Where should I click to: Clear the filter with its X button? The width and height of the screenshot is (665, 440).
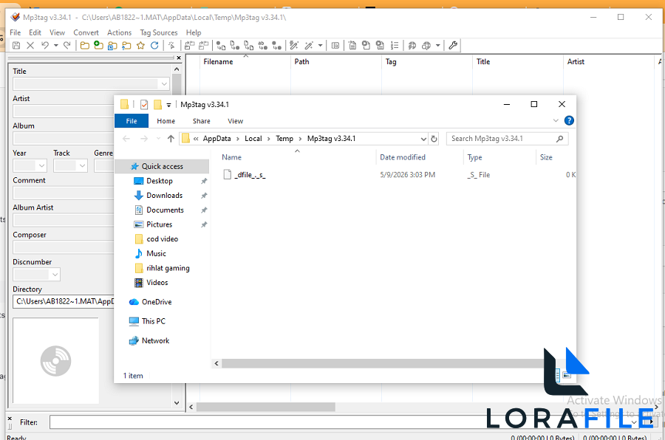click(10, 419)
